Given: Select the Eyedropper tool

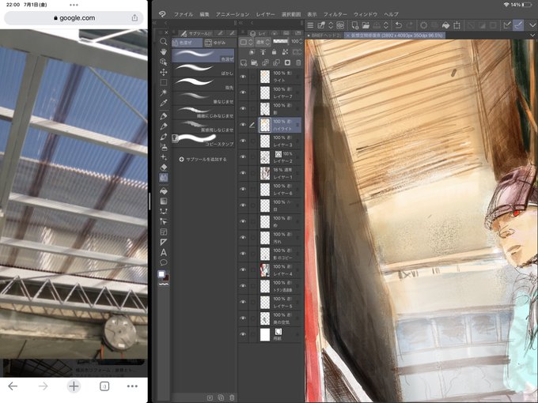Looking at the screenshot, I should coord(163,103).
